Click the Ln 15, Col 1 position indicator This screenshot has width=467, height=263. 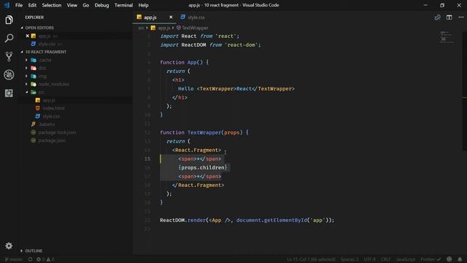312,259
